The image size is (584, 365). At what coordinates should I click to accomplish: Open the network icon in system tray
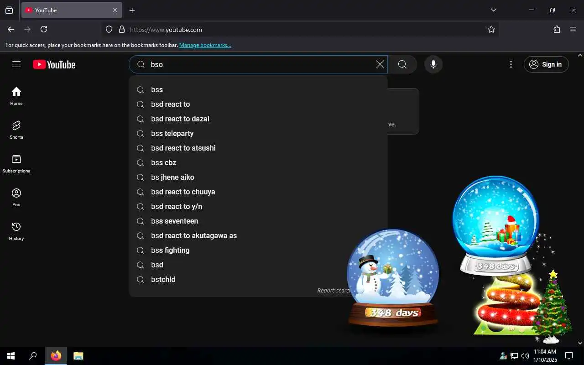514,356
